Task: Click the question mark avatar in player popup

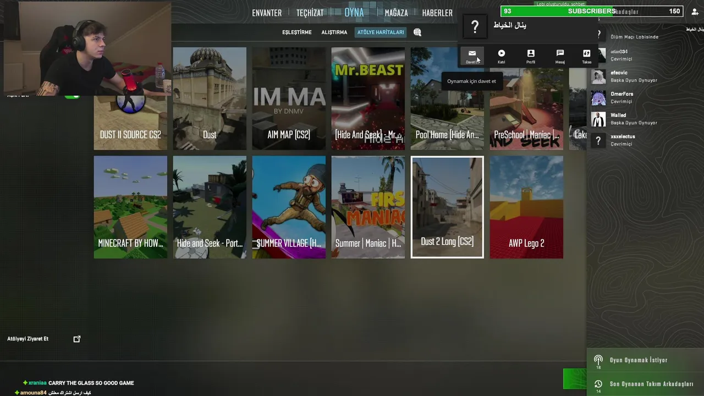Action: (x=475, y=26)
